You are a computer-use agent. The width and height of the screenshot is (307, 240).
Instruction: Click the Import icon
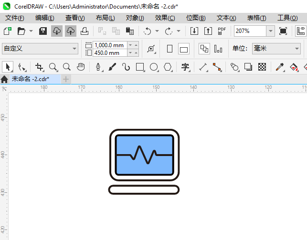click(194, 31)
